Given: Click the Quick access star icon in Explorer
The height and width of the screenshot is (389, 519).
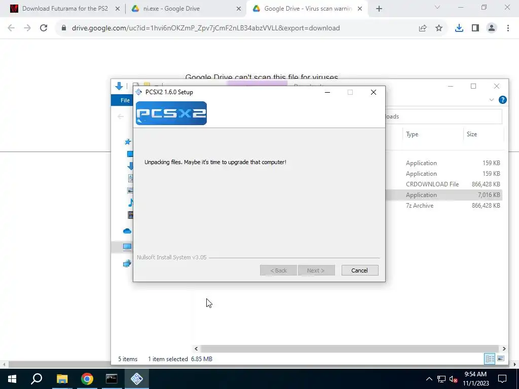Looking at the screenshot, I should [x=128, y=142].
